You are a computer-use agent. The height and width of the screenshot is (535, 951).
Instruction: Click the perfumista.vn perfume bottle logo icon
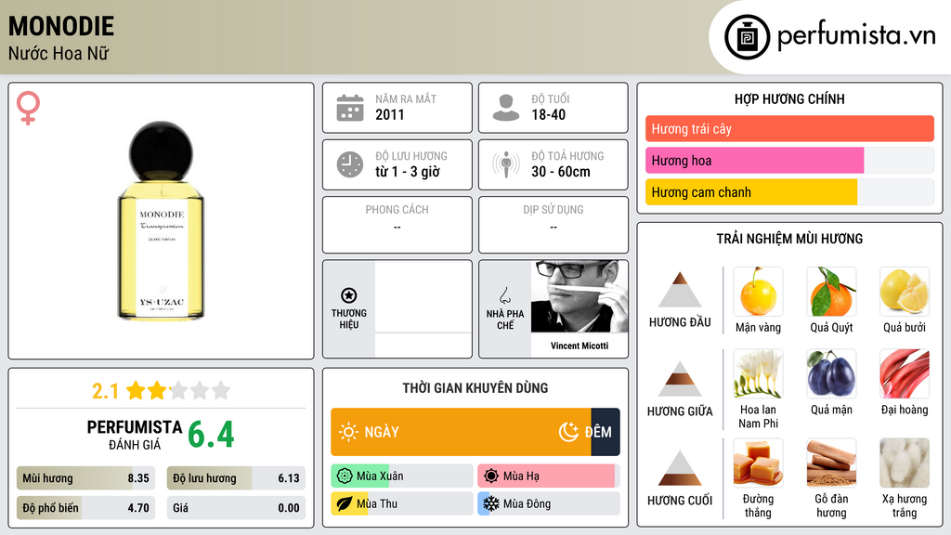coord(747,37)
